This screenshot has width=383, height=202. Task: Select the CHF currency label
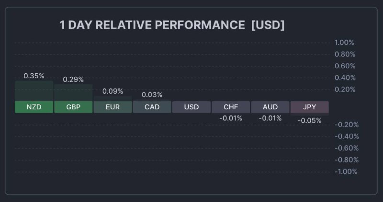(231, 107)
